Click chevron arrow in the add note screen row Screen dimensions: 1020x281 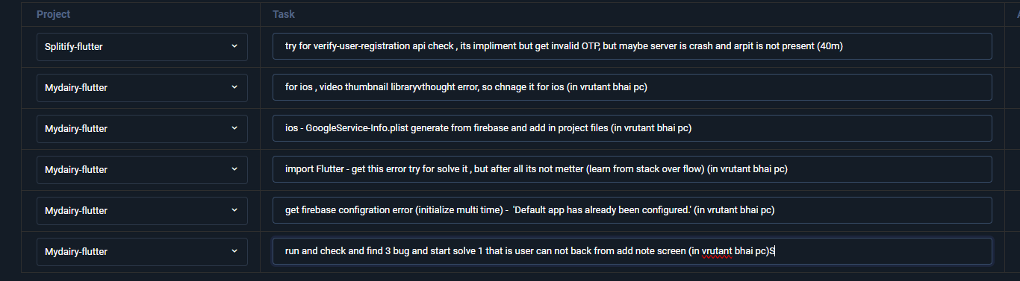click(x=234, y=251)
